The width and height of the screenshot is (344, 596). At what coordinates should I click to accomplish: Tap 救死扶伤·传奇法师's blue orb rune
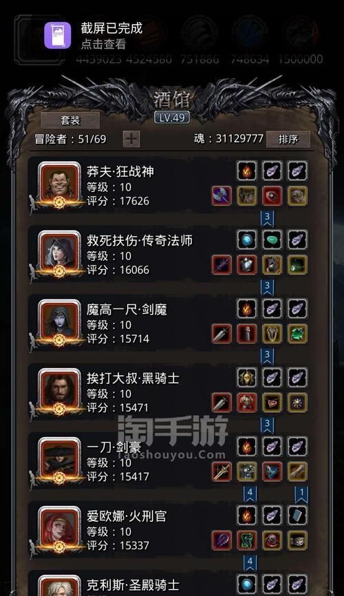247,240
